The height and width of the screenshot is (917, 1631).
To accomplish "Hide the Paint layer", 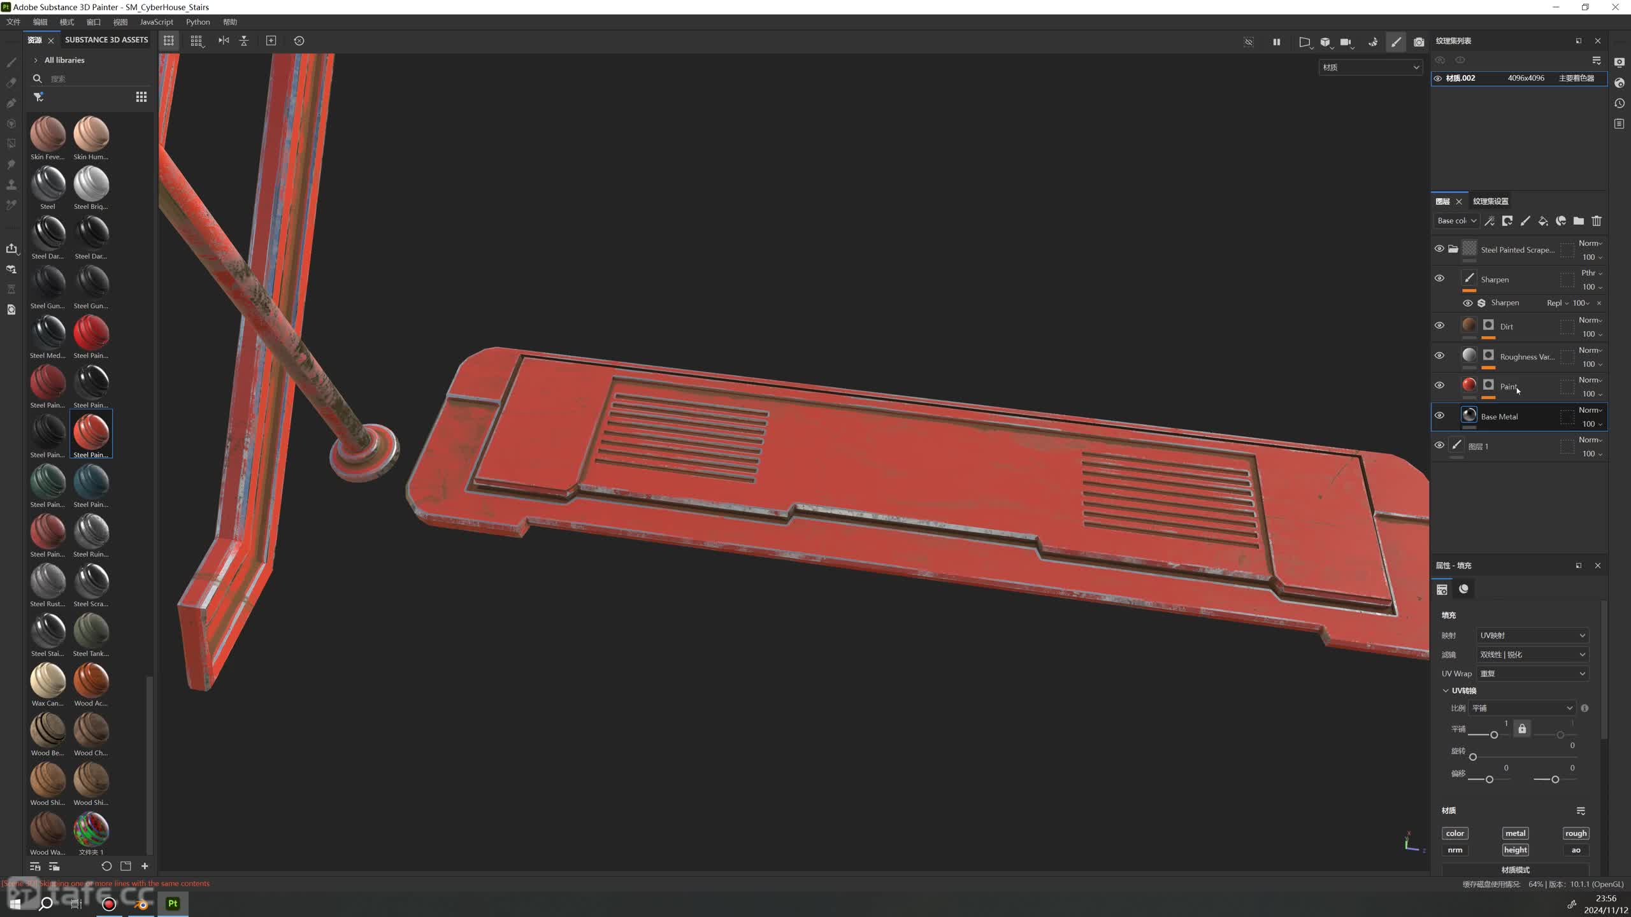I will tap(1439, 385).
